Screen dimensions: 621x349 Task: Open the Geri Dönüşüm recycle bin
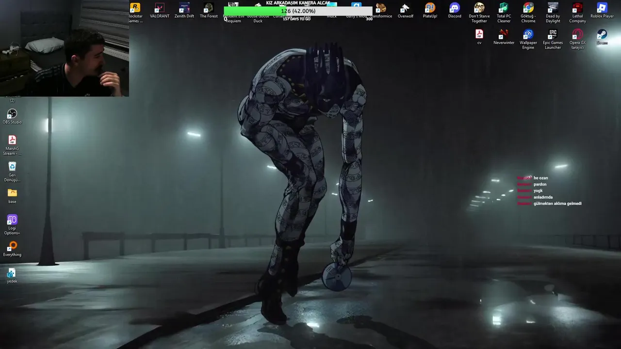(x=12, y=172)
